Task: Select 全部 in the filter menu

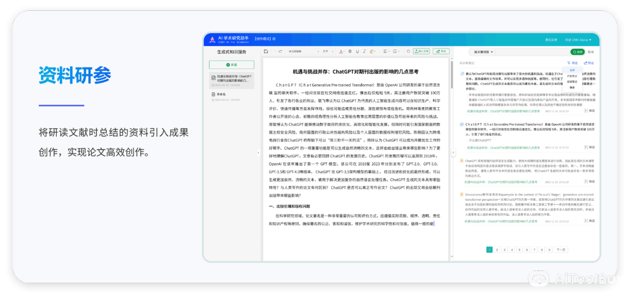Action: [572, 70]
